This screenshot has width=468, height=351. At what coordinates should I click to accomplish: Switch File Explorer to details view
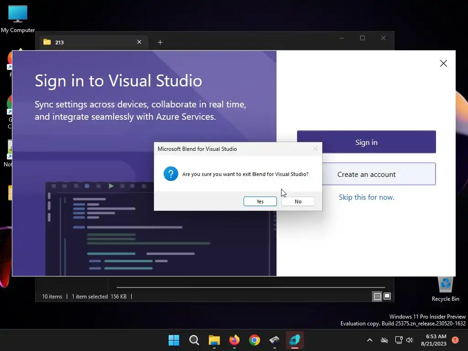377,296
